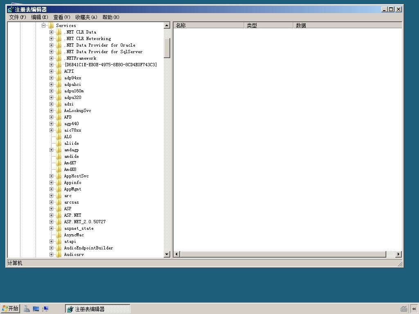Image resolution: width=419 pixels, height=314 pixels.
Task: Click the folder icon next to amdide
Action: tap(59, 157)
